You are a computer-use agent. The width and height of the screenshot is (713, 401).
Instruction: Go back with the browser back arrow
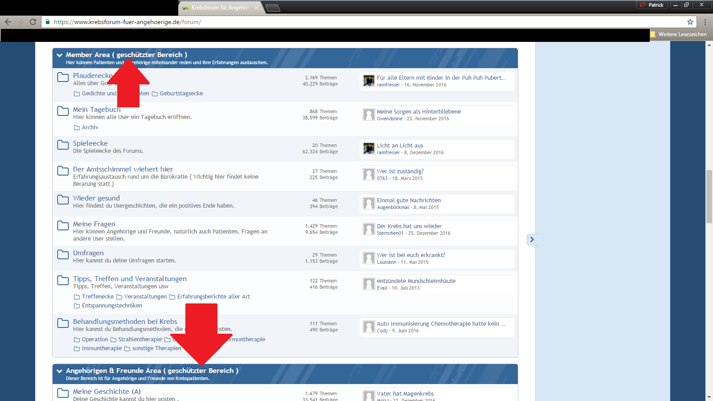pyautogui.click(x=8, y=22)
